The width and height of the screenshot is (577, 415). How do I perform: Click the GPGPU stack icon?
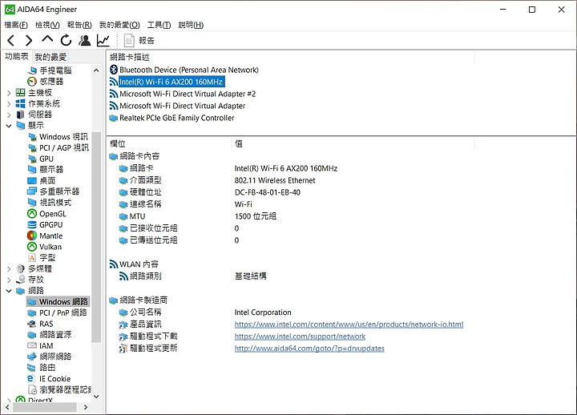pyautogui.click(x=32, y=224)
